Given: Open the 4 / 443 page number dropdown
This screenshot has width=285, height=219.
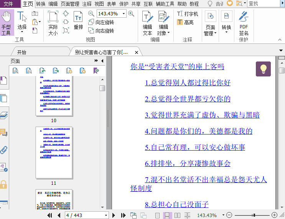Looking at the screenshot, I should 106,216.
